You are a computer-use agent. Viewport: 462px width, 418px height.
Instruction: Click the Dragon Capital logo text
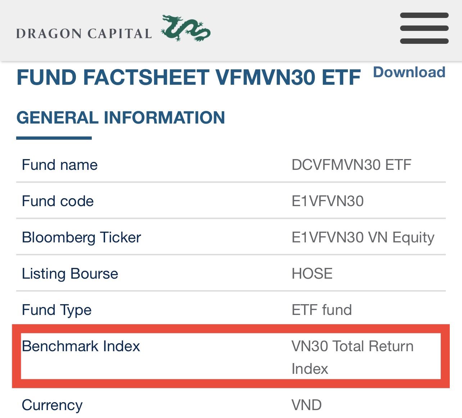(84, 33)
